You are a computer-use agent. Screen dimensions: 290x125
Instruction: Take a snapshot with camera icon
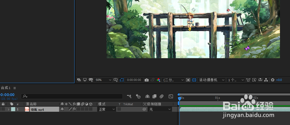(147, 80)
